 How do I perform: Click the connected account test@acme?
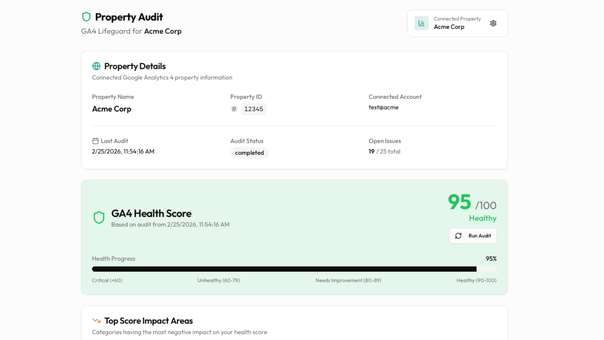point(384,107)
